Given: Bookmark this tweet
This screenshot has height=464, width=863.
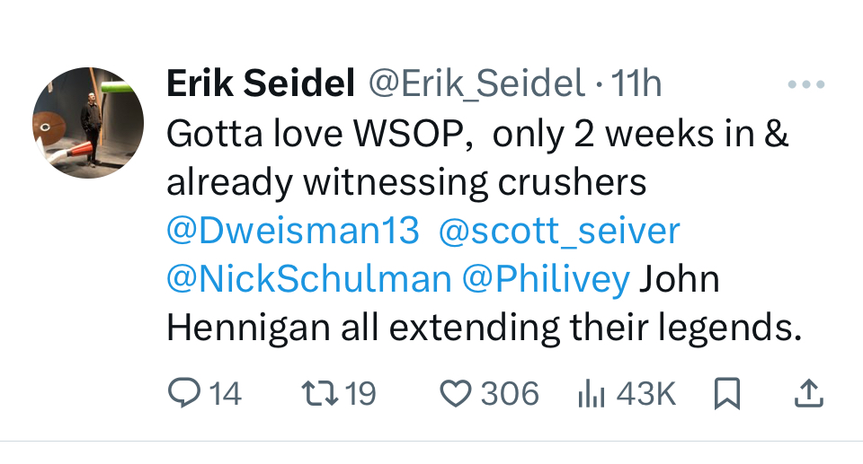Looking at the screenshot, I should [725, 394].
